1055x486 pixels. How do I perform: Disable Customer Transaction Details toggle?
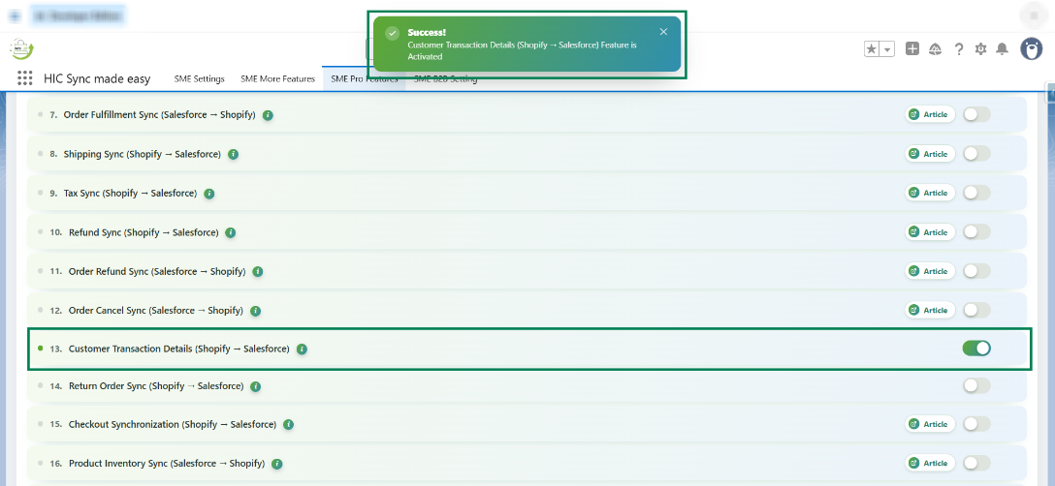point(976,349)
